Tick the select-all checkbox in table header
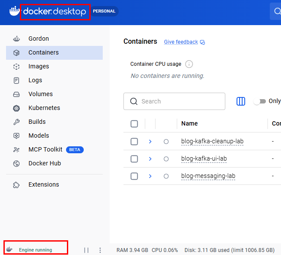The width and height of the screenshot is (281, 255). coord(134,124)
